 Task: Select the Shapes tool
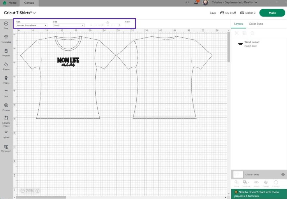click(6, 66)
